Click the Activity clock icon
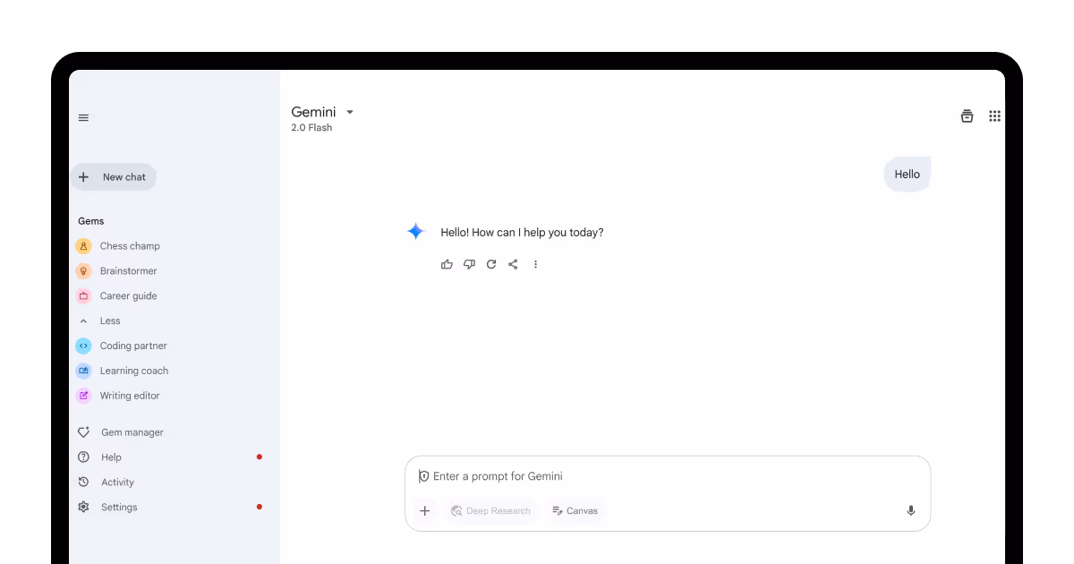Screen dimensions: 1074x564 point(83,483)
